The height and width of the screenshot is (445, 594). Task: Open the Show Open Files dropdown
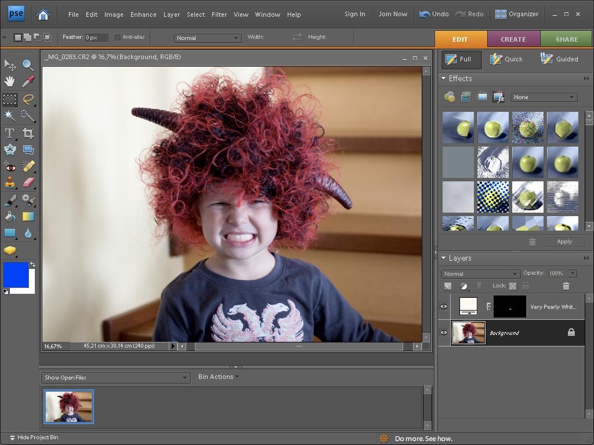(x=115, y=377)
